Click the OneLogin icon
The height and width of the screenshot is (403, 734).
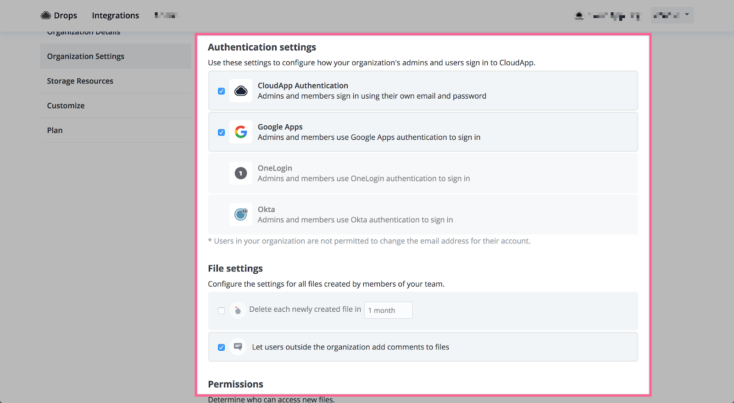[241, 173]
